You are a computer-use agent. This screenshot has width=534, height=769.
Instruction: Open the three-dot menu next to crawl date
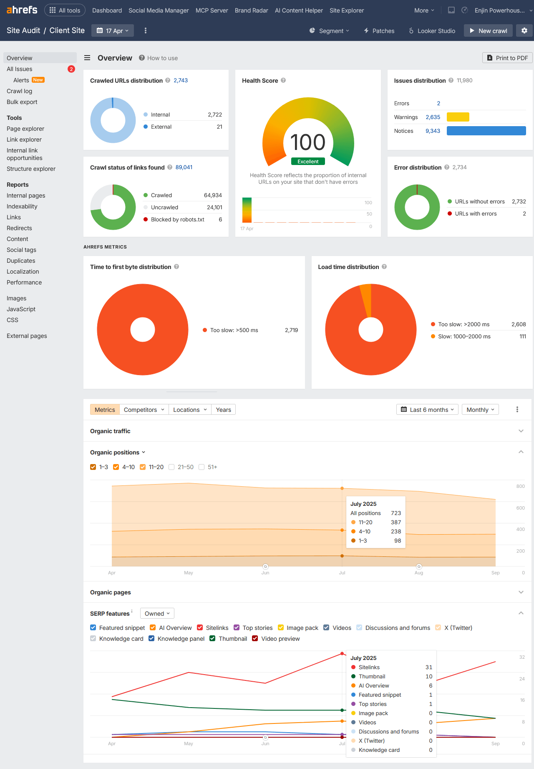point(146,30)
